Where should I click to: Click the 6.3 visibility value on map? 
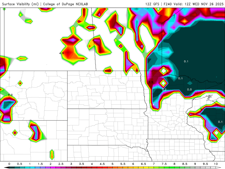[x=10, y=95]
